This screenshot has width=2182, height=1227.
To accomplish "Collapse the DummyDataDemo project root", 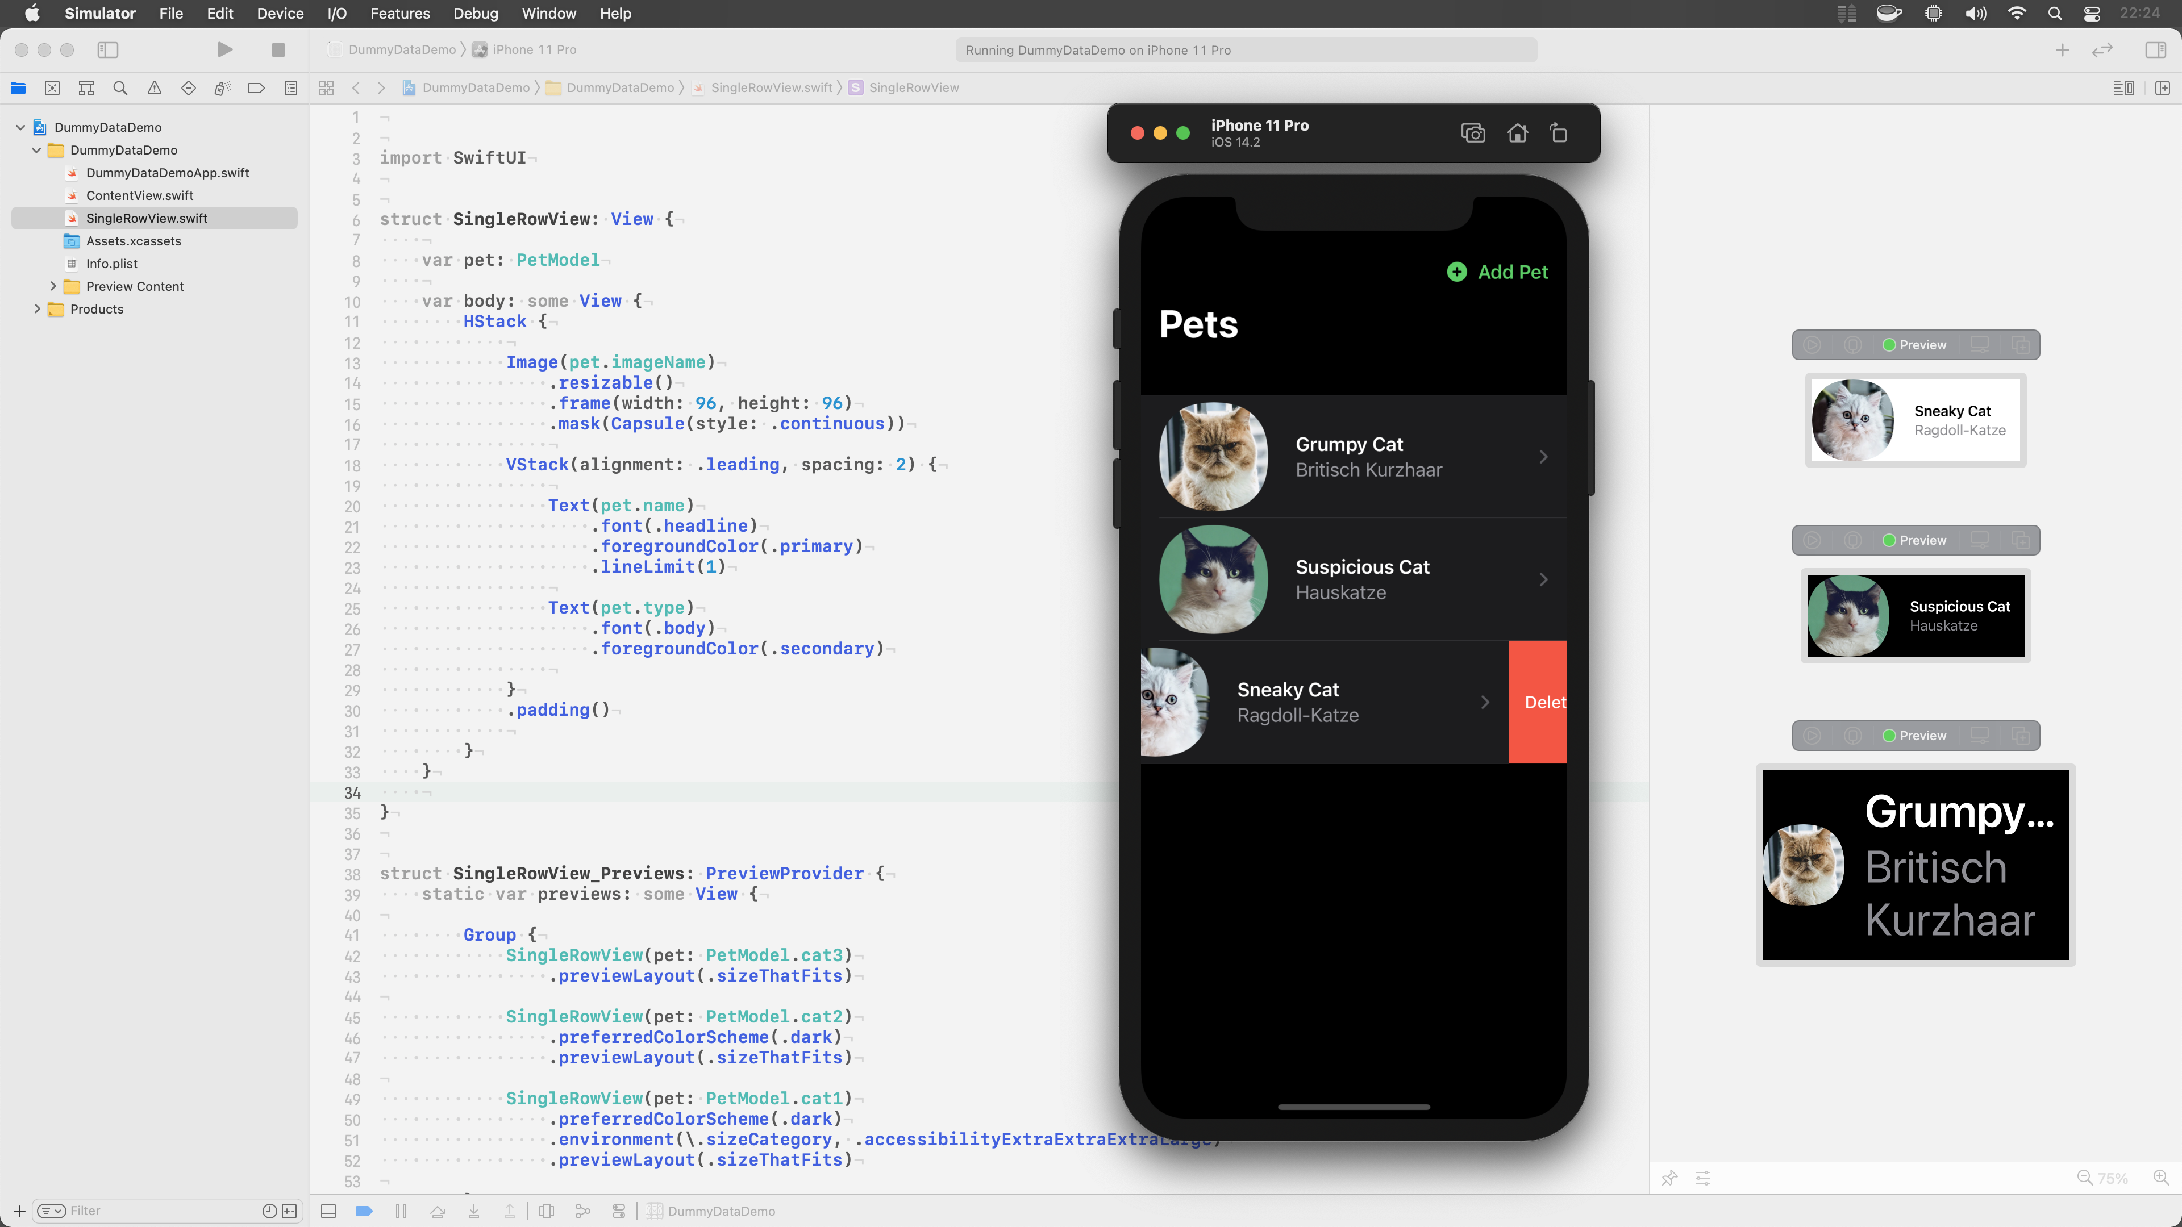I will [x=20, y=127].
